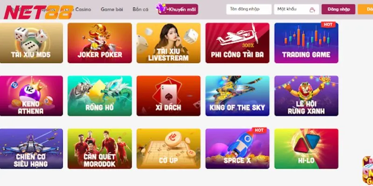
Task: Select the Phi Công Tài Ba airplane game
Action: pos(237,43)
